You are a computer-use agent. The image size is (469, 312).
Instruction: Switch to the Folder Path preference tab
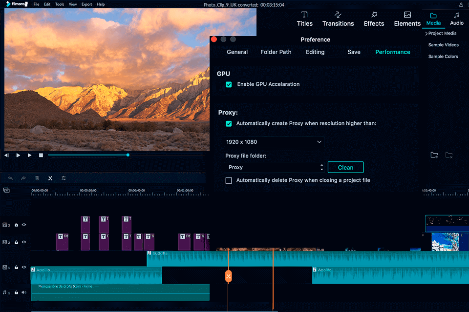276,52
